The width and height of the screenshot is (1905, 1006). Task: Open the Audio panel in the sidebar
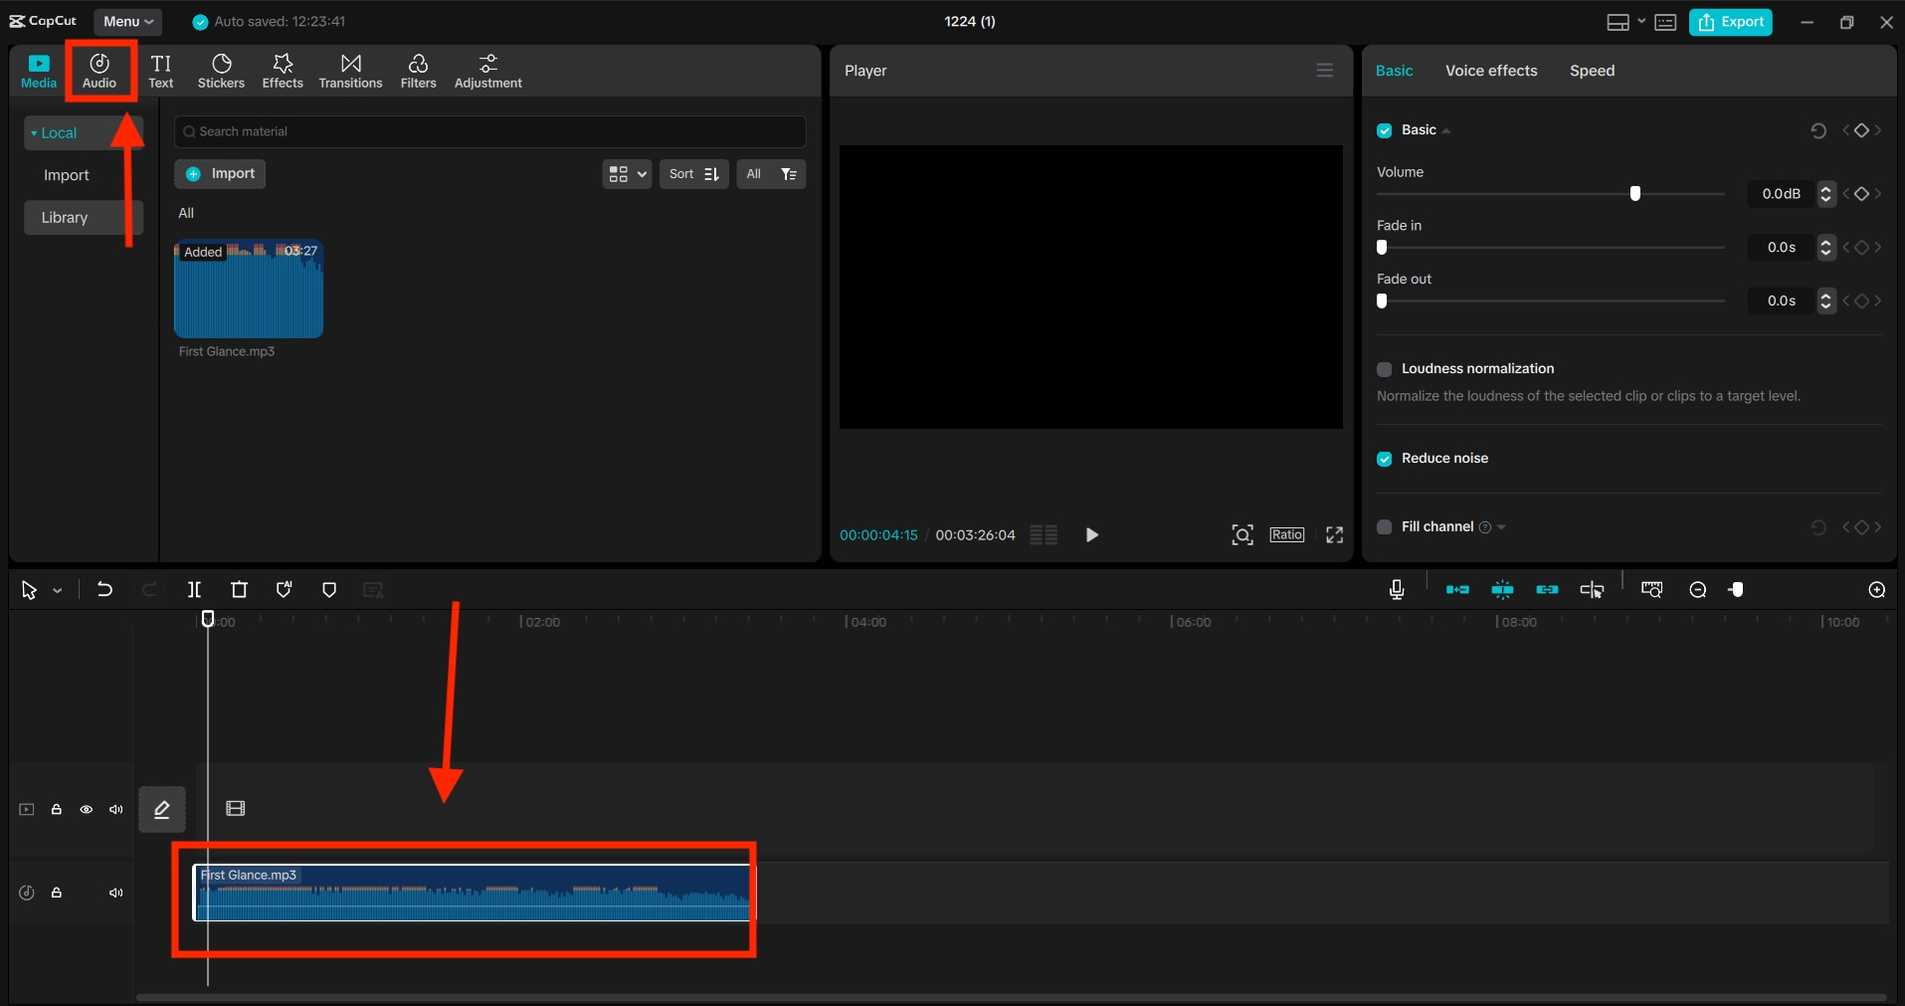[x=98, y=70]
